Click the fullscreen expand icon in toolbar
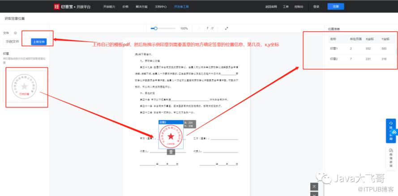 click(227, 28)
